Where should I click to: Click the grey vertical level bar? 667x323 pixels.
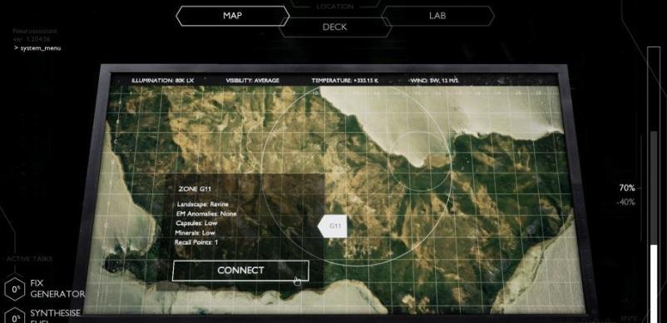pyautogui.click(x=654, y=188)
